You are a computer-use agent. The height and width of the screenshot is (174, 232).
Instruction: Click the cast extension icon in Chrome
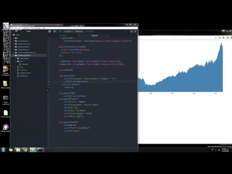[x=220, y=38]
